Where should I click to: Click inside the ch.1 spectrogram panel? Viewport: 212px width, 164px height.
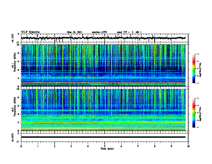click(x=103, y=65)
